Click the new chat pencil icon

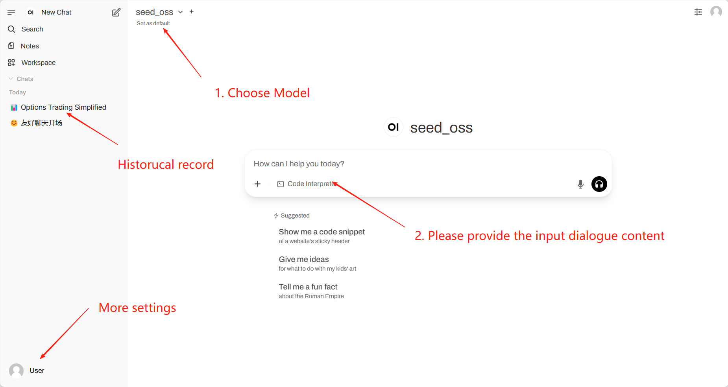tap(116, 13)
